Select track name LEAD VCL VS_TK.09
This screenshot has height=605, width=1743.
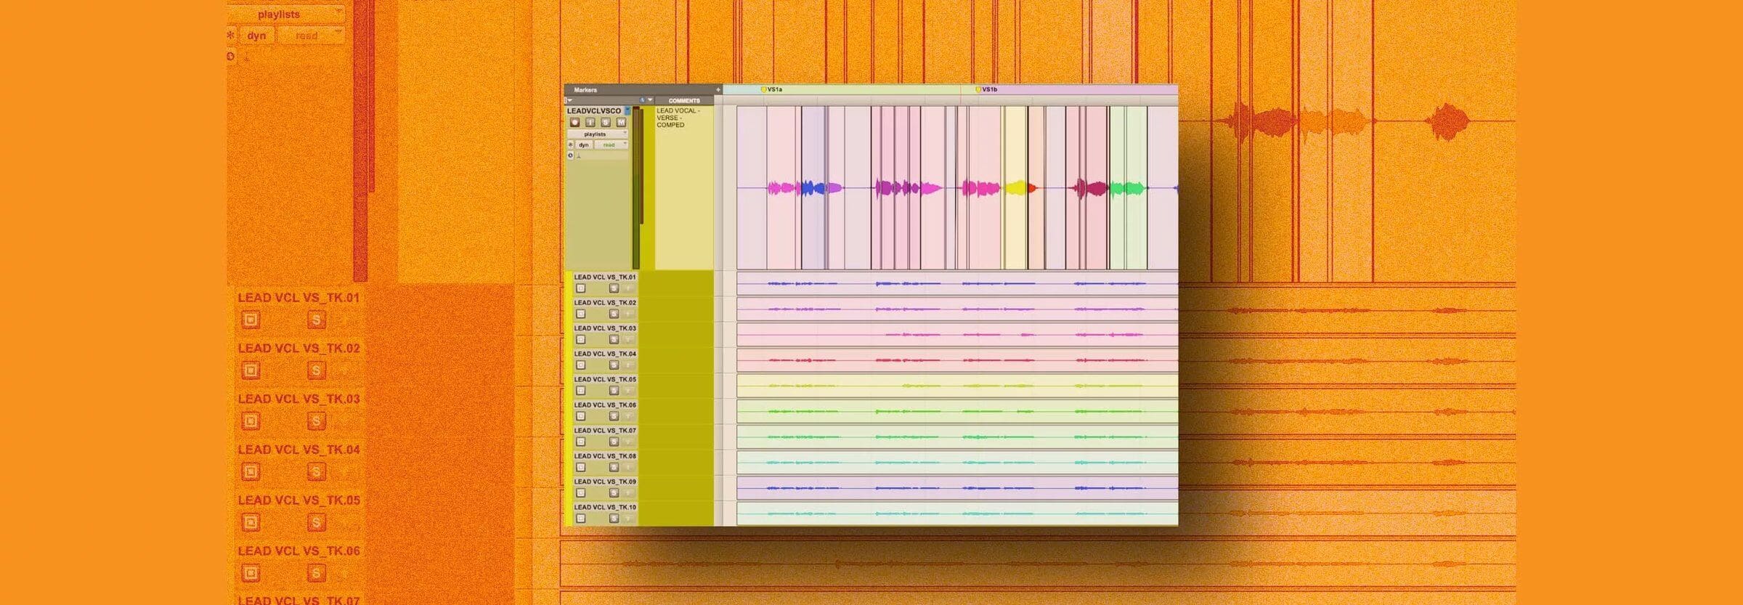pyautogui.click(x=605, y=482)
